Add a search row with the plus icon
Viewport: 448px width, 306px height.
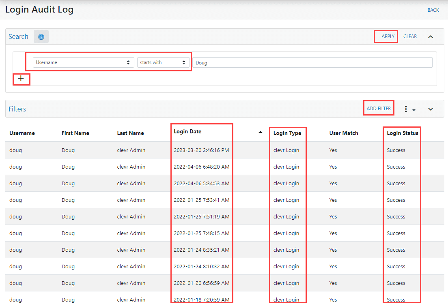[21, 79]
